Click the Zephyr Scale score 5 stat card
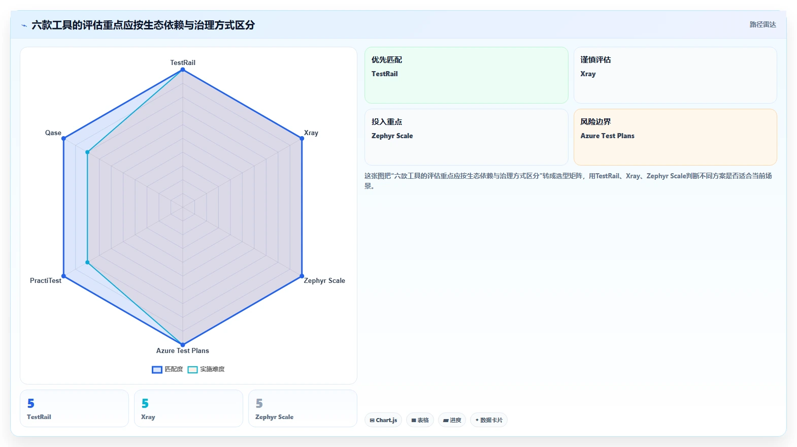 click(x=303, y=408)
